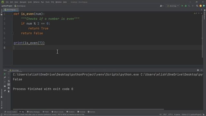Collapse the fold marker at line 5

coord(13,33)
